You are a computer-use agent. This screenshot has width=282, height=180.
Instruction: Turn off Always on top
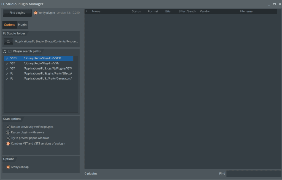click(8, 167)
